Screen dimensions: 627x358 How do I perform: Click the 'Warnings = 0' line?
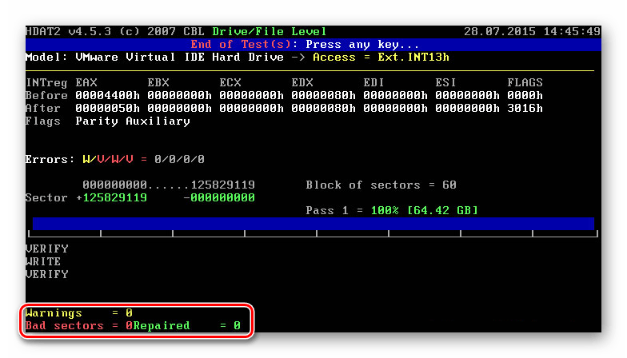(x=79, y=313)
